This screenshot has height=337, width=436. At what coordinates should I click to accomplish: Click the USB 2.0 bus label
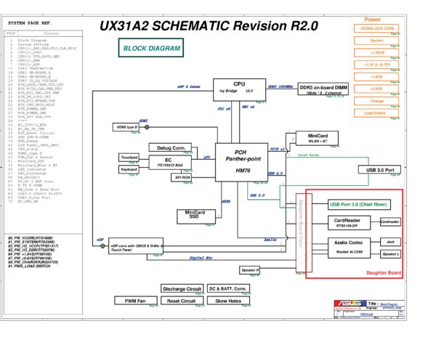[275, 174]
